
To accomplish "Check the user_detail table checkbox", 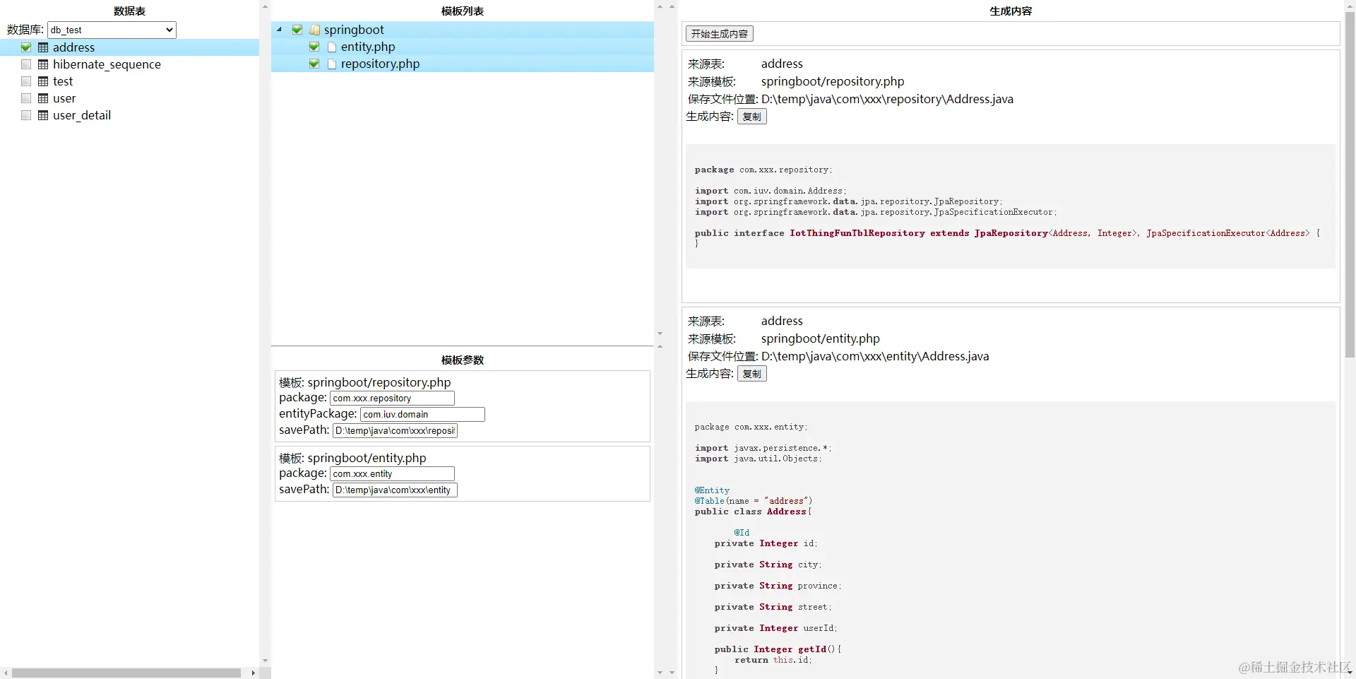I will coord(26,115).
